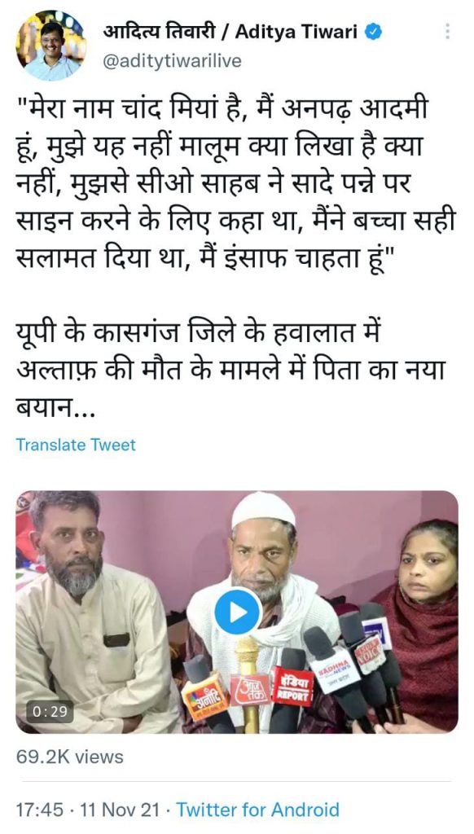Click the India Report mic logo in video
Viewport: 474px width, 834px height.
tap(292, 686)
